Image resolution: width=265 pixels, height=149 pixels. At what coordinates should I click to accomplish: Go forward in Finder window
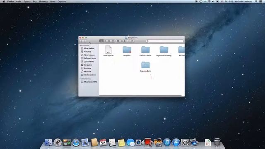click(x=85, y=41)
